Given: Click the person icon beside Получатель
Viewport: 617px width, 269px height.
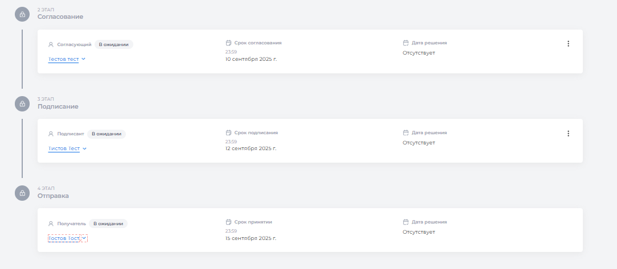Looking at the screenshot, I should tap(51, 224).
